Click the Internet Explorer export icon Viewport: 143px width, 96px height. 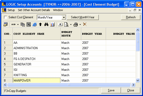[35, 24]
